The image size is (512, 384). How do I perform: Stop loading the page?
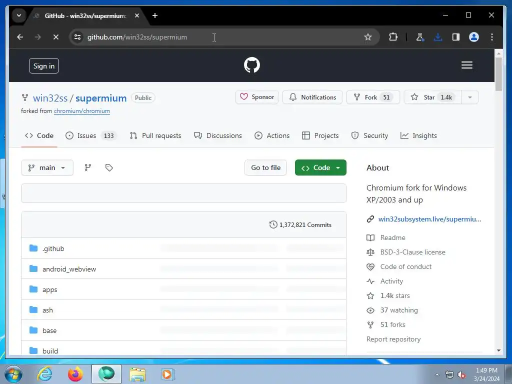point(56,37)
